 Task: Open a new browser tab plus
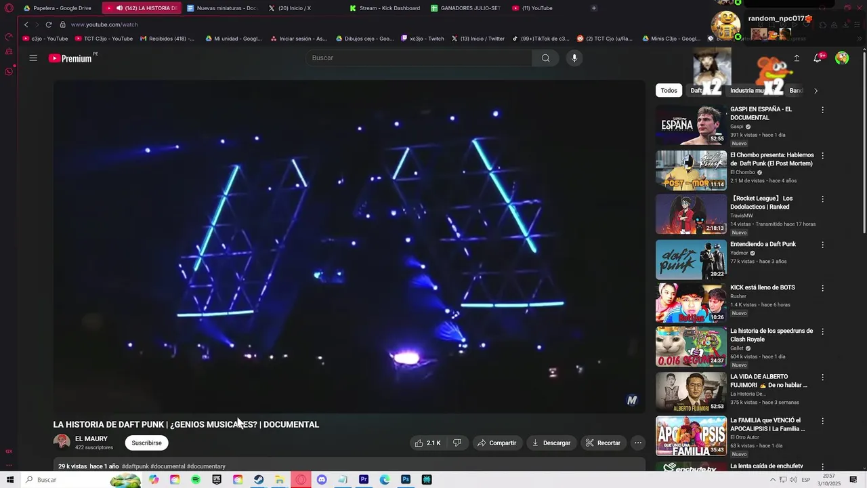coord(594,8)
